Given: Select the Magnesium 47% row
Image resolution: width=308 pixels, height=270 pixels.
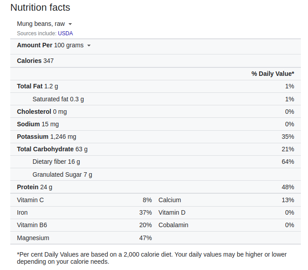Looking at the screenshot, I should point(84,238).
